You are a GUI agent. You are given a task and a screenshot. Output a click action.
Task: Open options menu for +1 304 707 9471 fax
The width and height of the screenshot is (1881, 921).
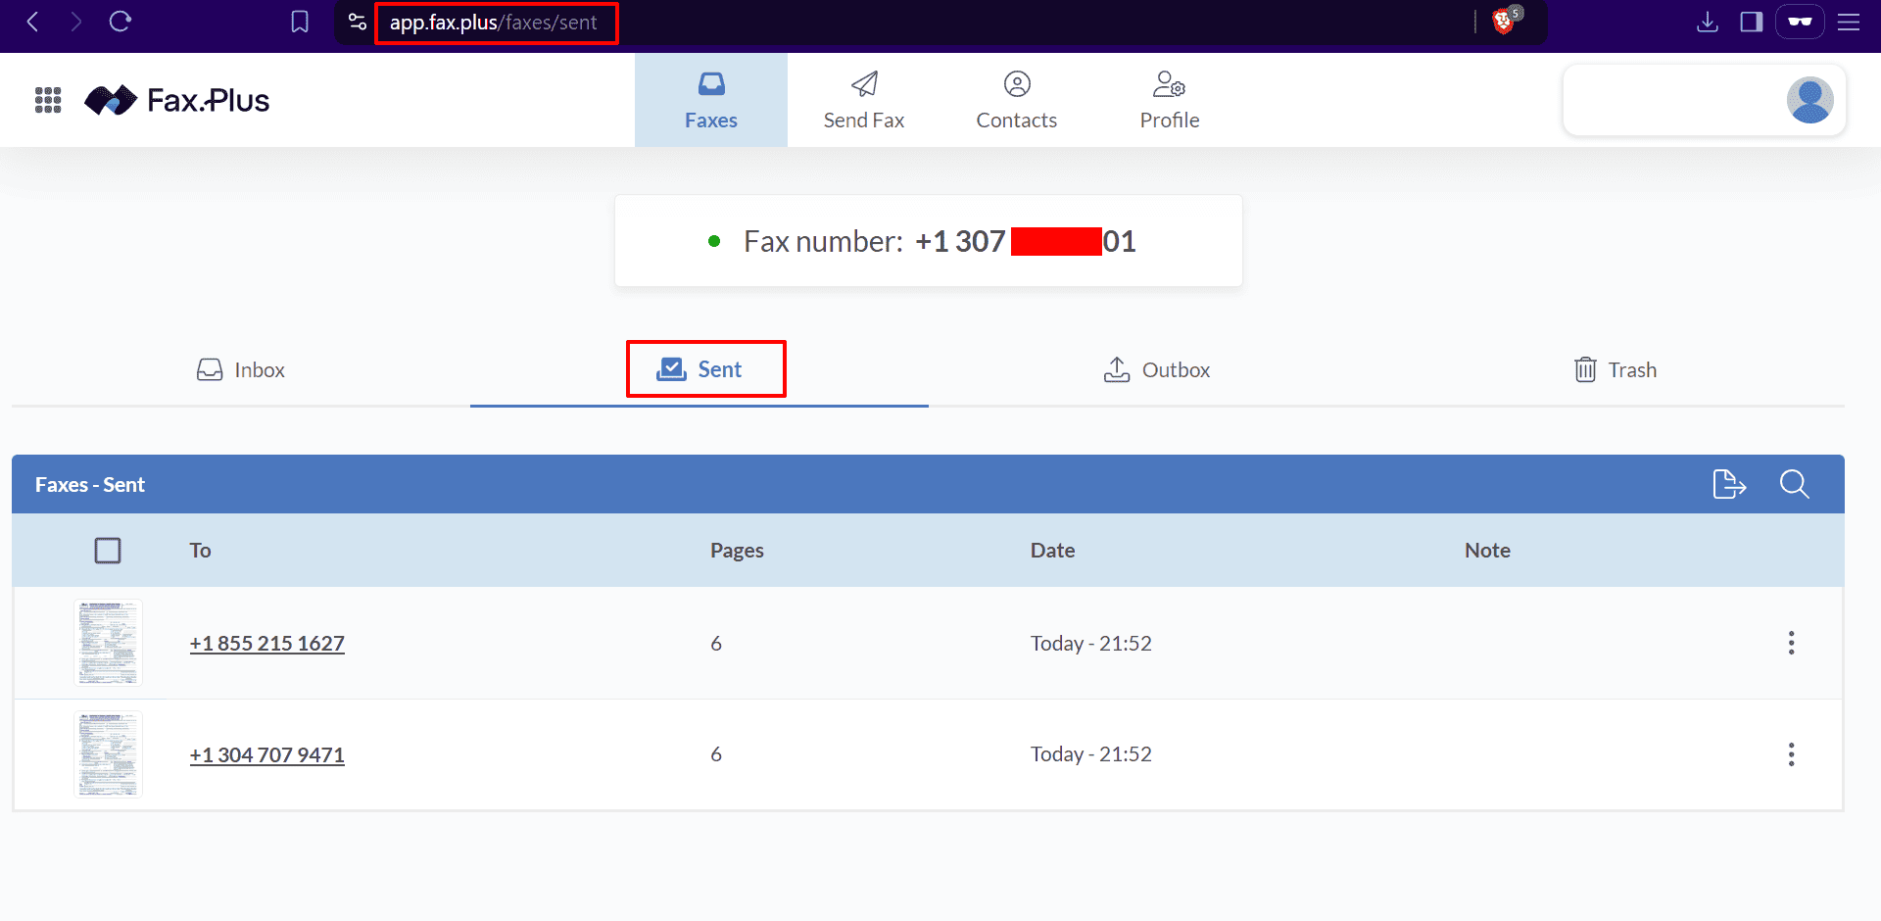pos(1791,754)
